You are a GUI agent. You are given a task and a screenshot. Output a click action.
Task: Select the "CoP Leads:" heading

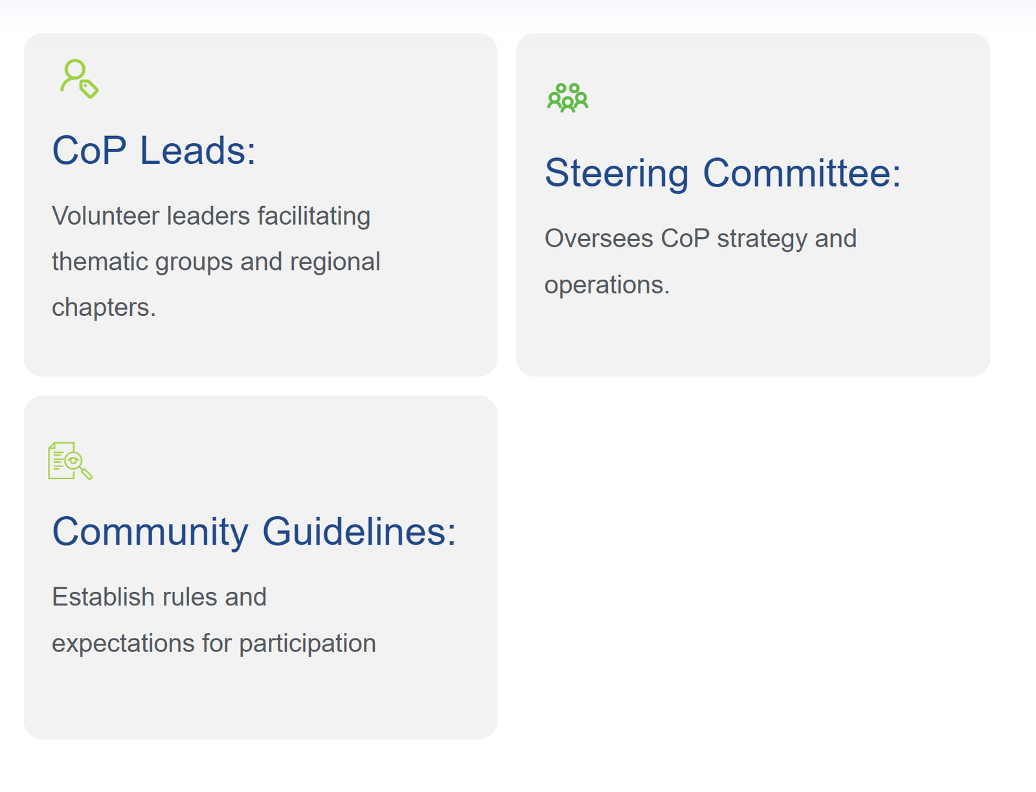[154, 150]
